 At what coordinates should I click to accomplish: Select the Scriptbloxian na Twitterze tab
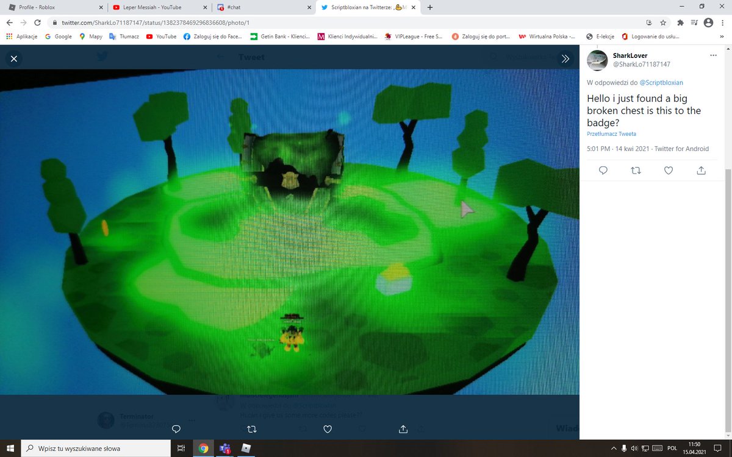tap(368, 7)
